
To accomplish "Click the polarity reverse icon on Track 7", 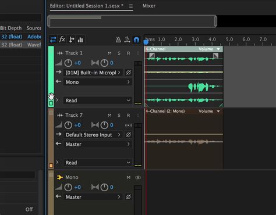I will pyautogui.click(x=128, y=135).
